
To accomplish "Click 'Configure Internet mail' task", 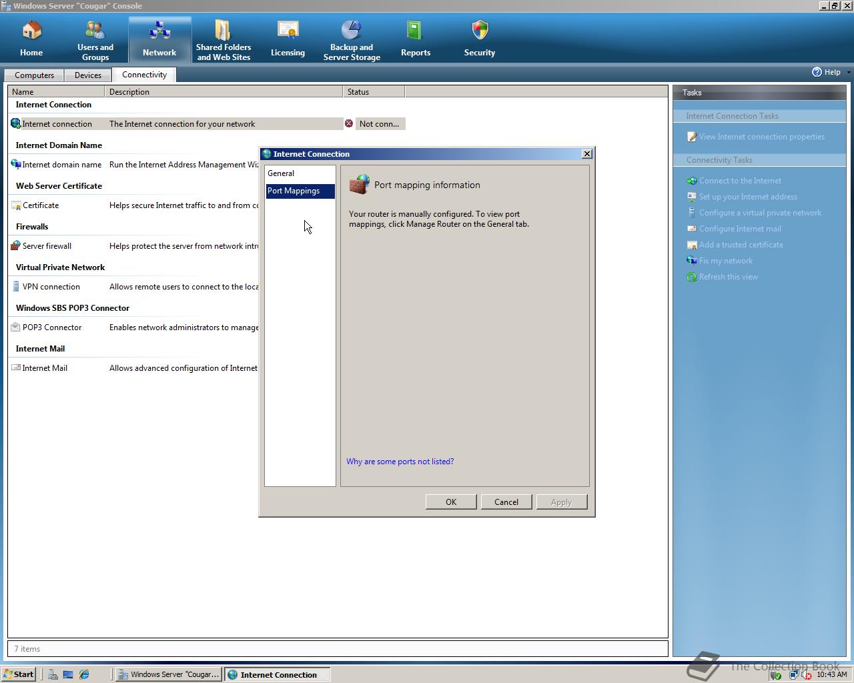I will click(x=740, y=229).
